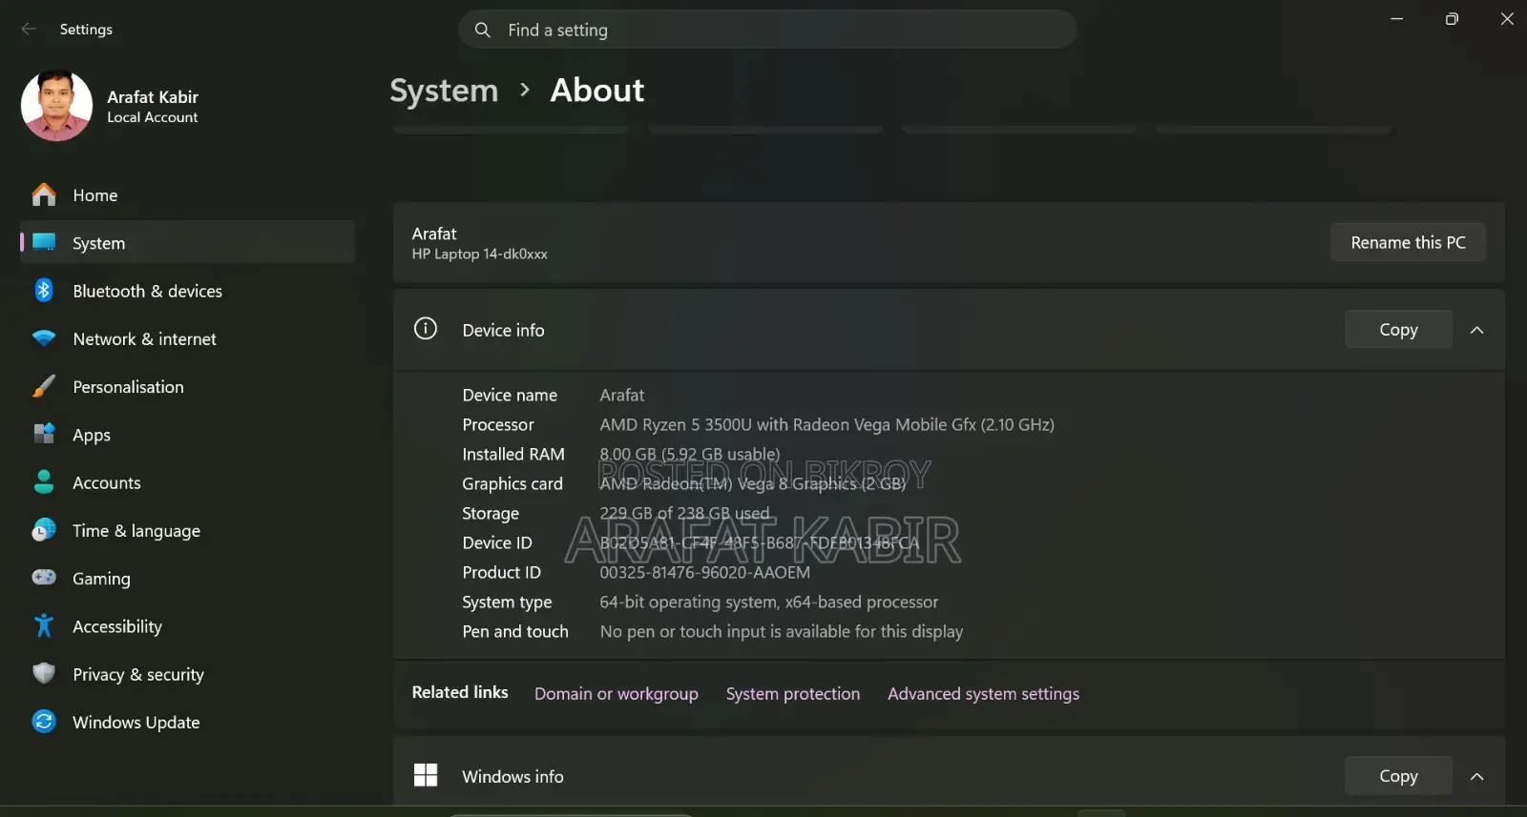Screen dimensions: 1527x817
Task: Click the search magnifier icon
Action: click(x=483, y=30)
